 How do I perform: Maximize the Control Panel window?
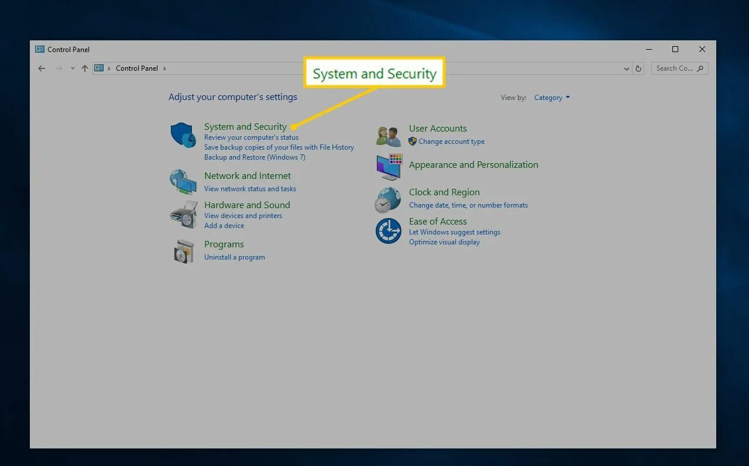(675, 49)
